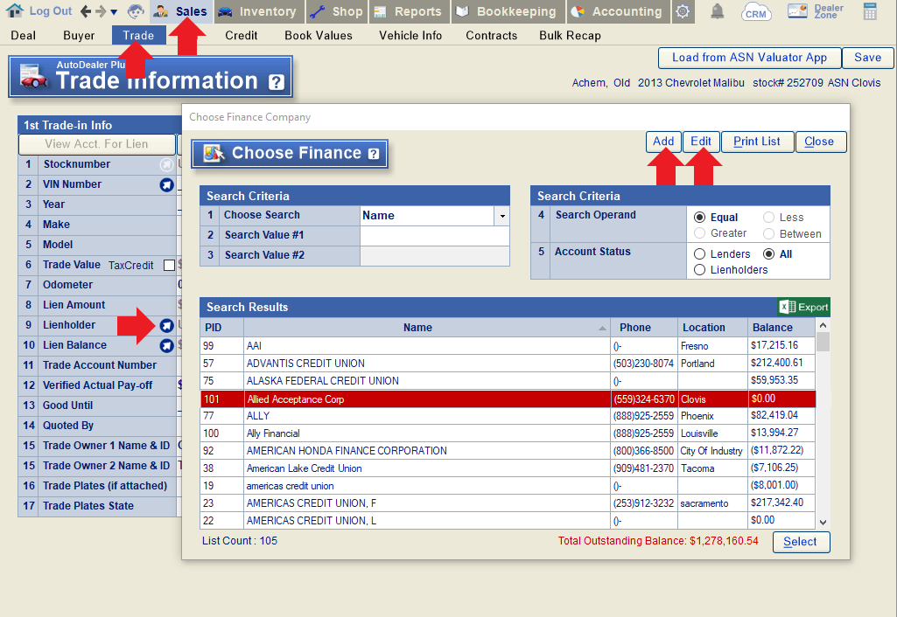
Task: Open the Shop main tab
Action: pos(336,11)
